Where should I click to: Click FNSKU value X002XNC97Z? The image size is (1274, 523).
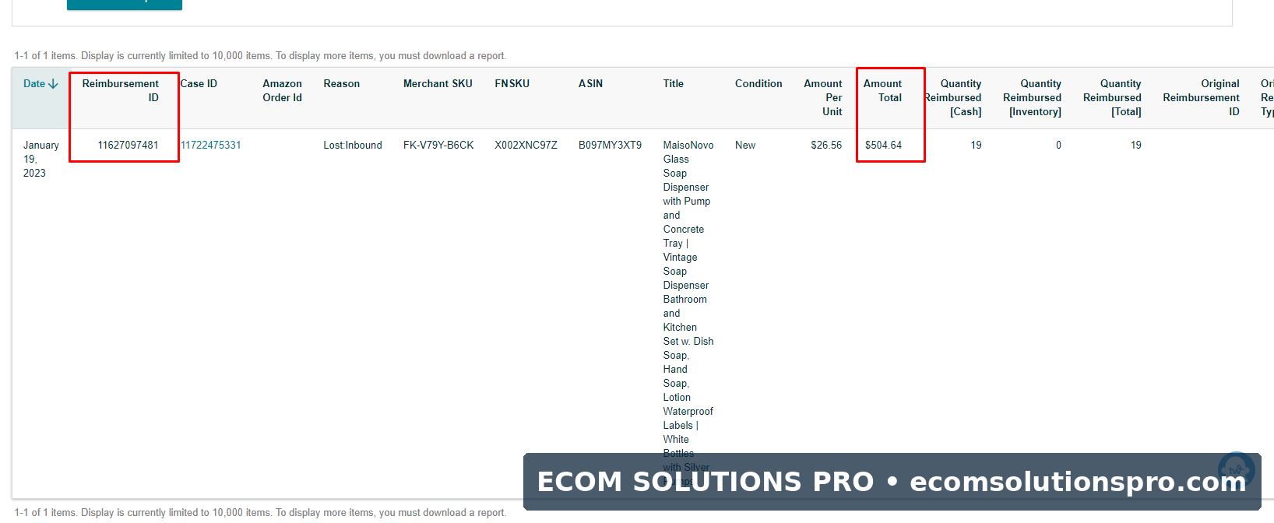[526, 145]
